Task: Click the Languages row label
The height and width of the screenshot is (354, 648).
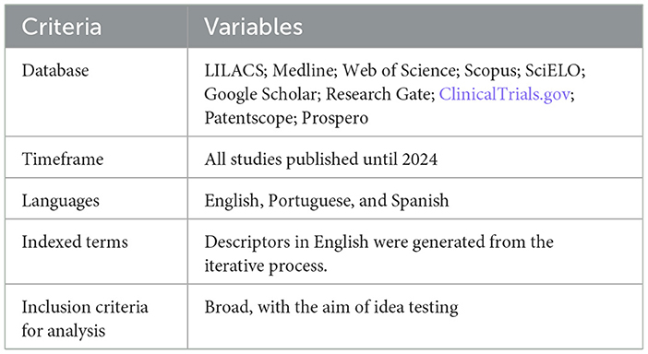Action: [60, 201]
